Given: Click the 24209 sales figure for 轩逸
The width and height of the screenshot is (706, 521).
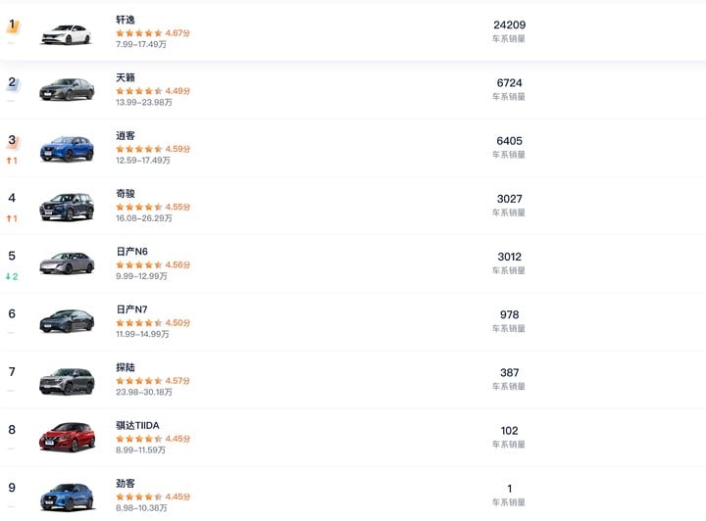Looking at the screenshot, I should (509, 24).
